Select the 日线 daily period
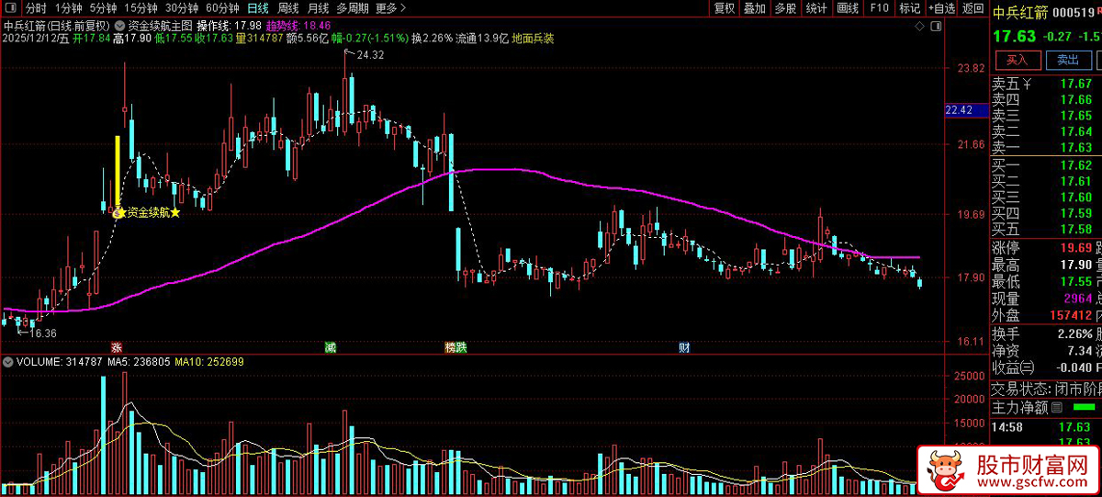1102x497 pixels. (259, 8)
